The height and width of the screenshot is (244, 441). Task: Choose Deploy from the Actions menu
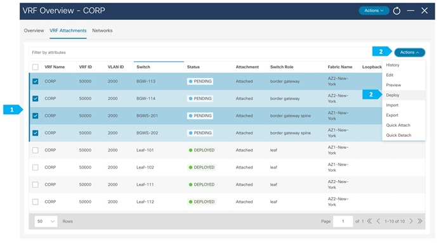tap(393, 95)
